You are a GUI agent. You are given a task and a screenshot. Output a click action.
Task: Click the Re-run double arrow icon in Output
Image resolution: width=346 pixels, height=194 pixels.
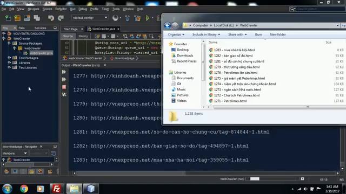(x=64, y=72)
